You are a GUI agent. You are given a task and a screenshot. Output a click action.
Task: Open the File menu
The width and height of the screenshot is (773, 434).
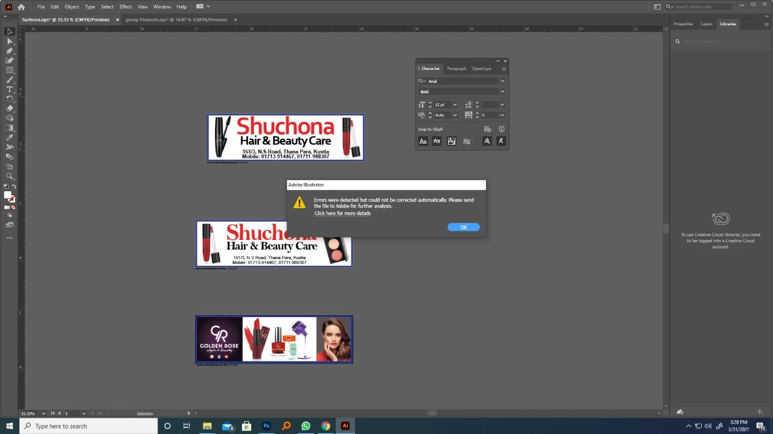(x=41, y=7)
